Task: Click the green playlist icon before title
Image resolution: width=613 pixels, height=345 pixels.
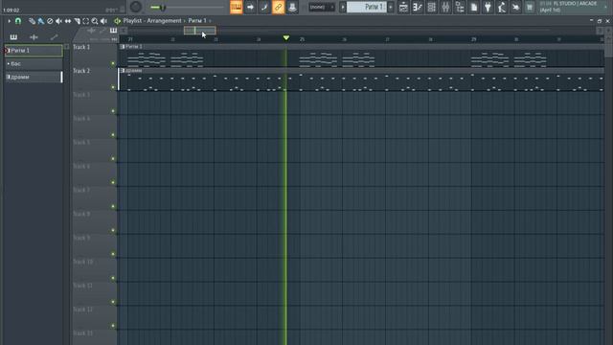Action: [117, 21]
